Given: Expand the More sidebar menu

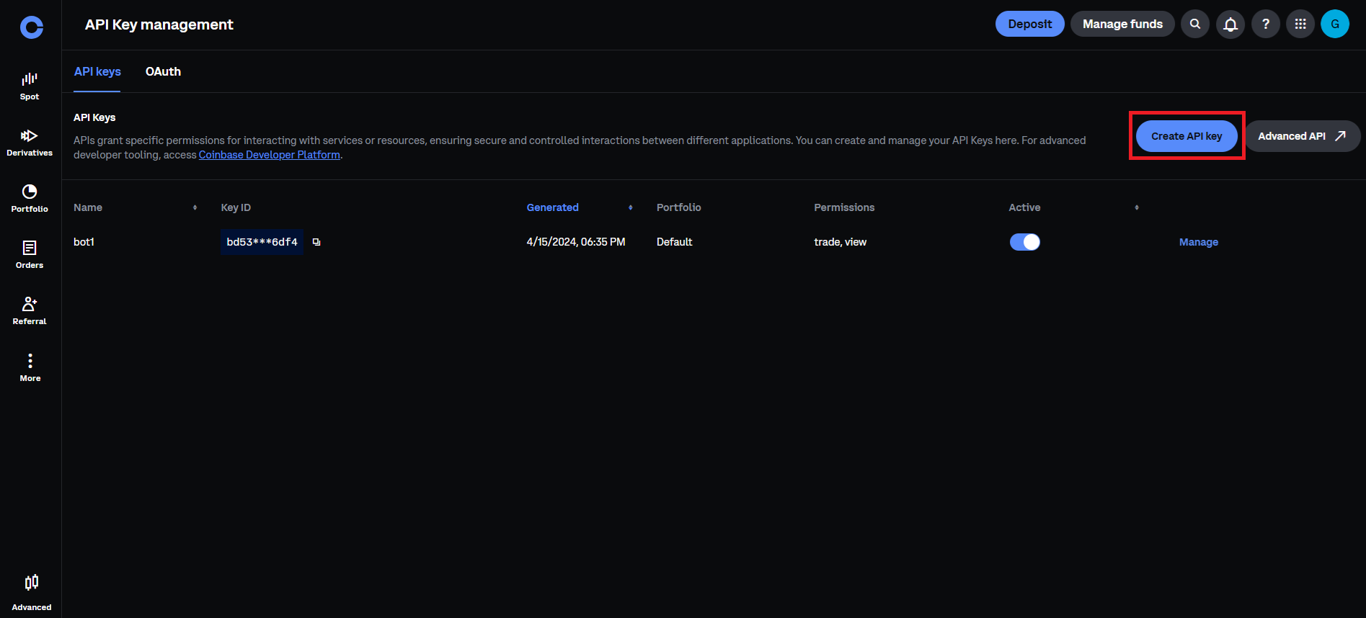Looking at the screenshot, I should (x=30, y=367).
